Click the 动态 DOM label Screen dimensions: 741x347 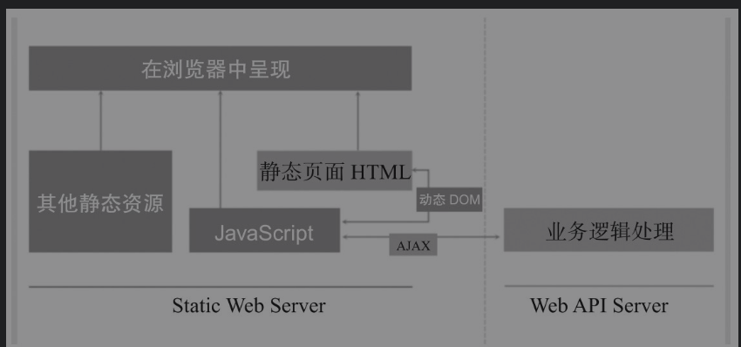click(x=450, y=200)
